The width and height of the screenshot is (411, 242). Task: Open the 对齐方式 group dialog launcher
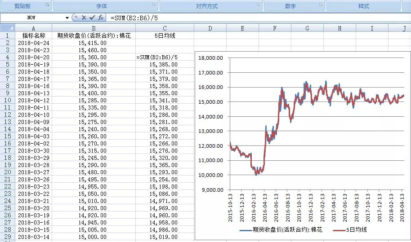258,5
